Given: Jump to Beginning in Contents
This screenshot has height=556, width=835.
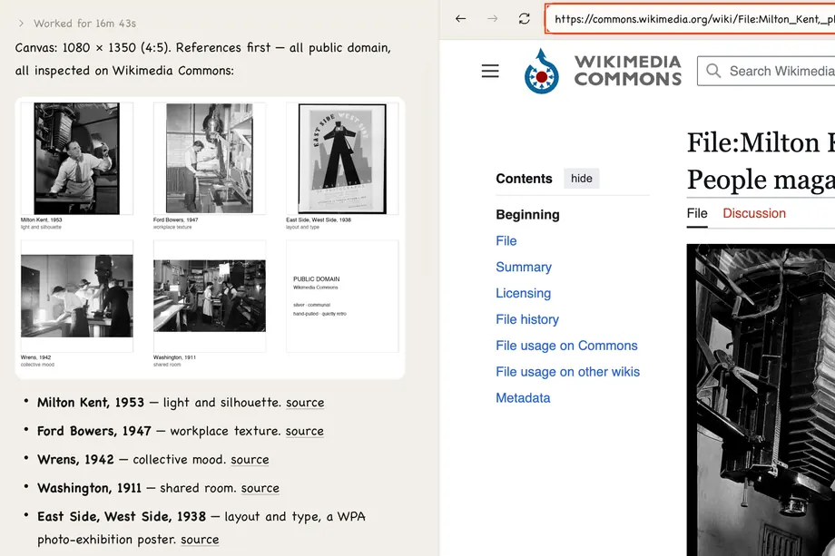Looking at the screenshot, I should [x=527, y=214].
